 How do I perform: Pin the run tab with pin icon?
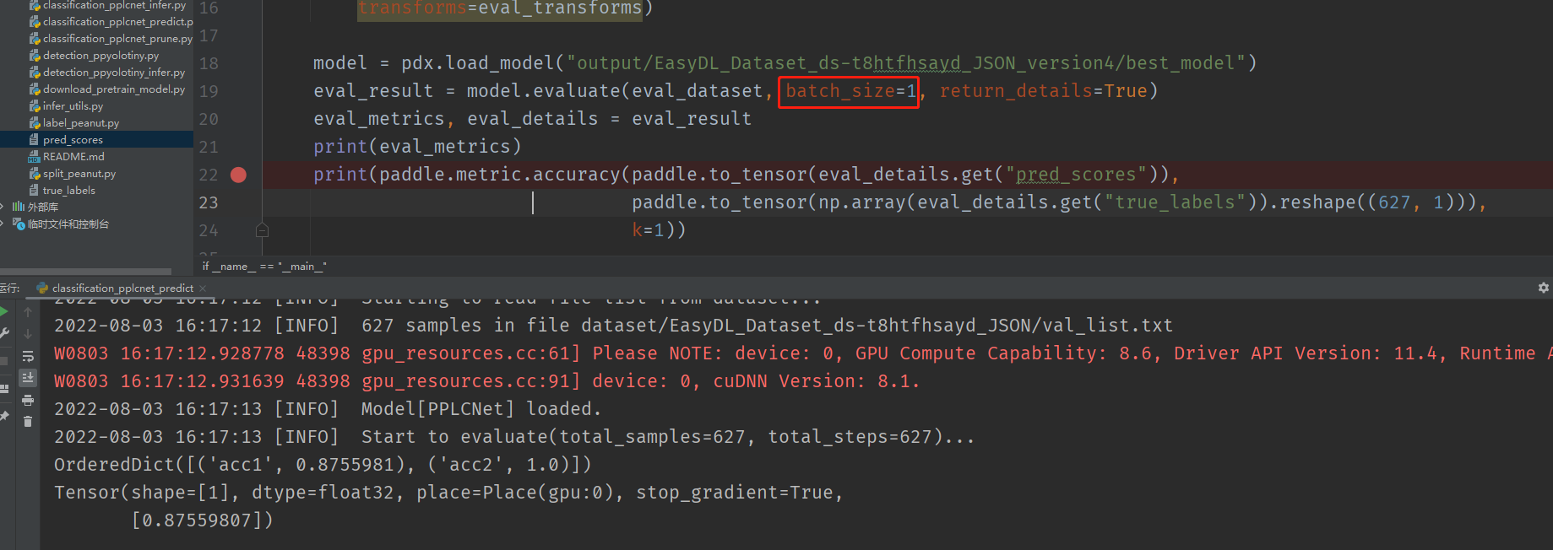coord(4,417)
